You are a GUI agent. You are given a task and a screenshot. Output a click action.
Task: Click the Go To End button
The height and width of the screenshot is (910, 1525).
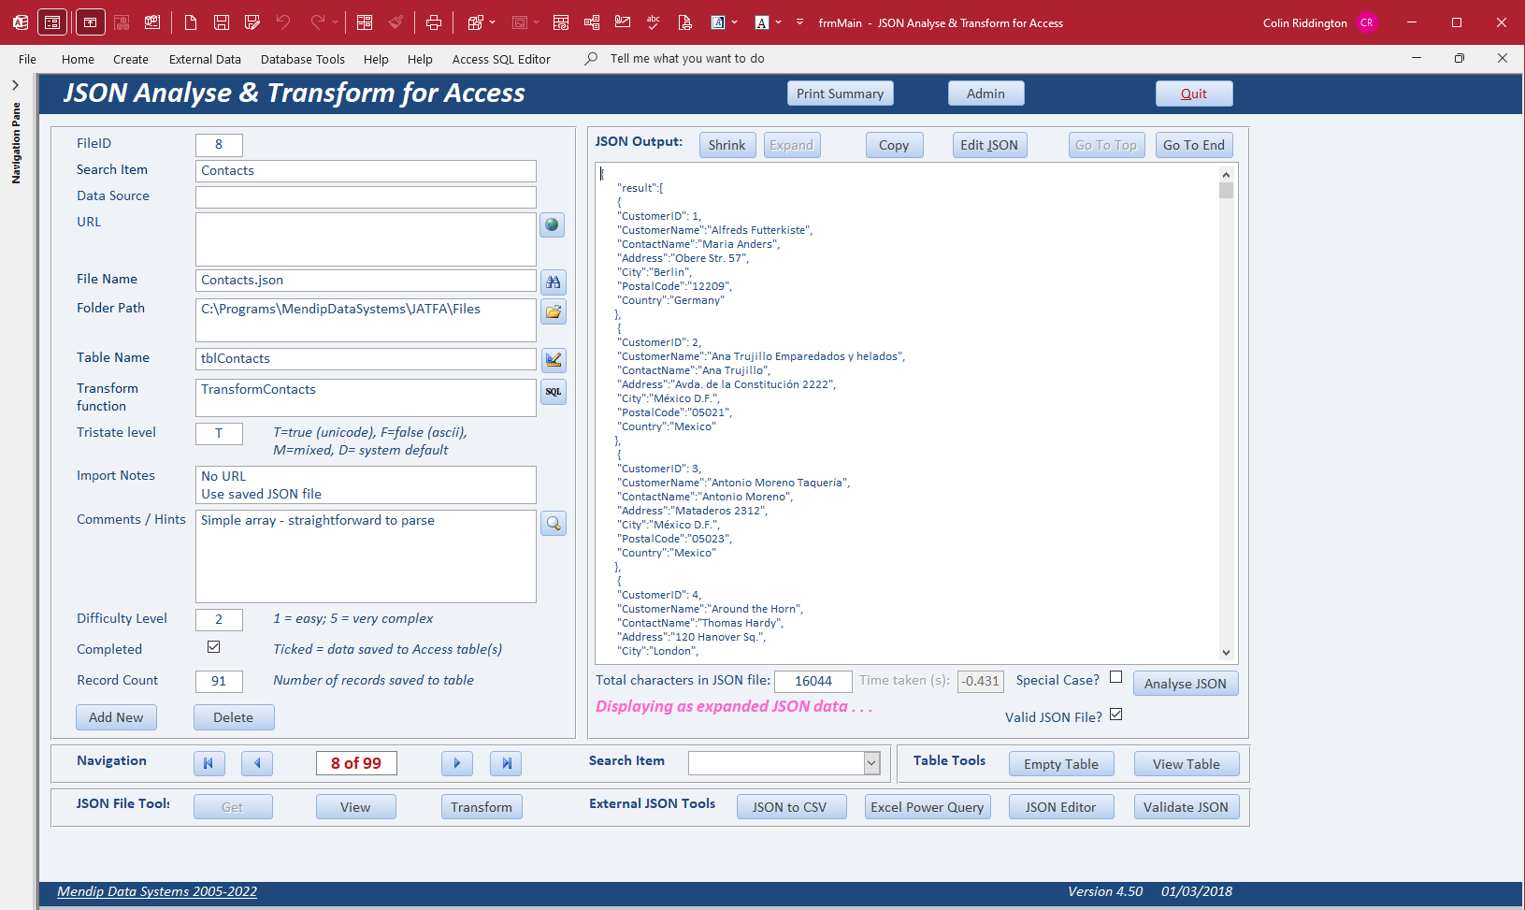(x=1194, y=145)
